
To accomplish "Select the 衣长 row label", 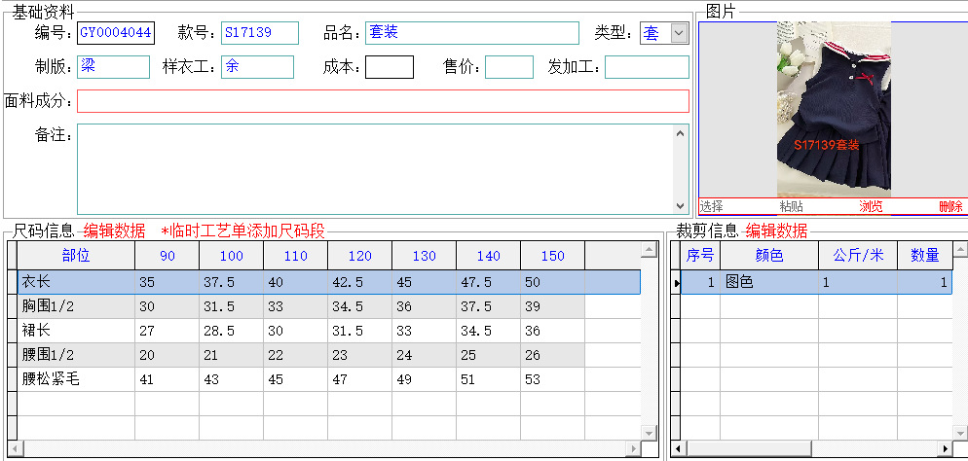I will (76, 282).
